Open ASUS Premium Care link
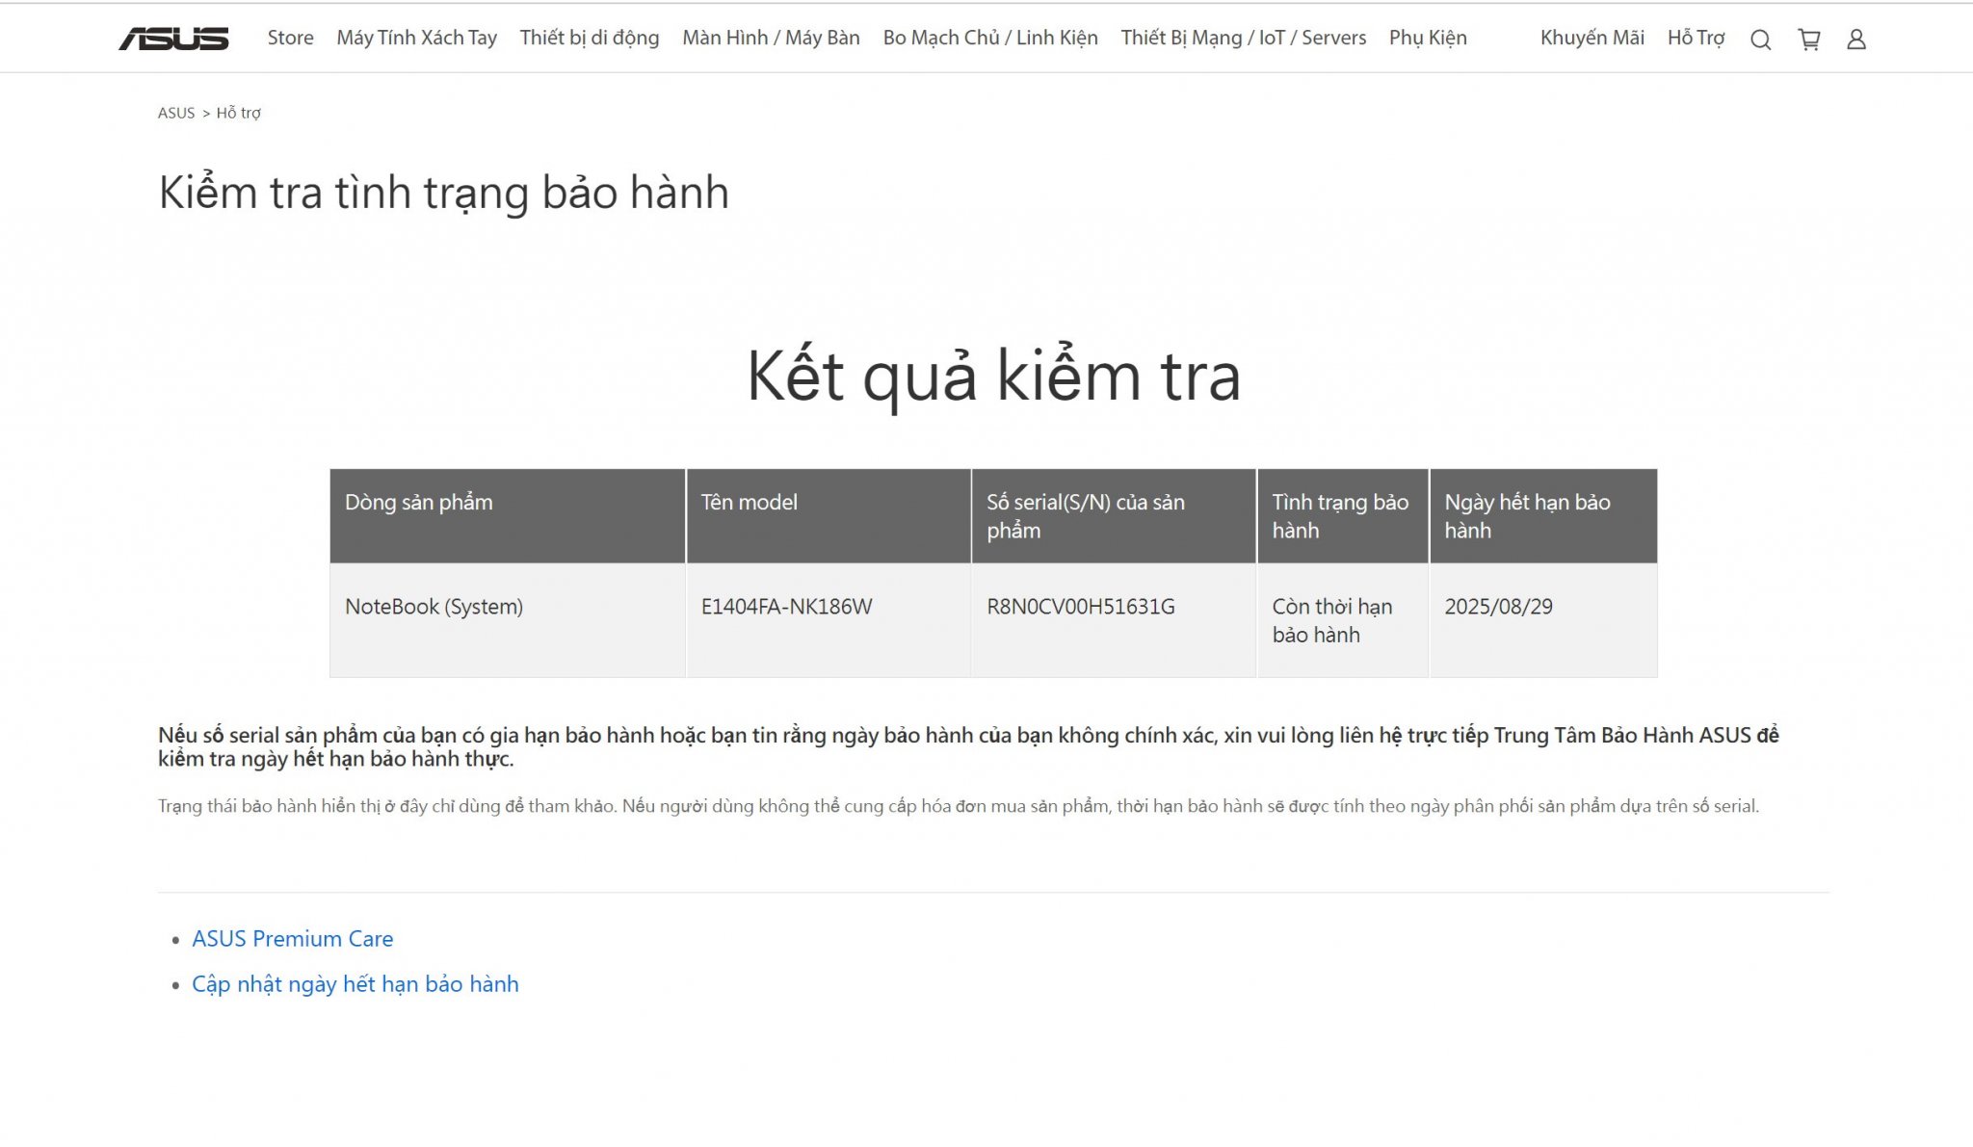This screenshot has width=1973, height=1147. point(292,938)
